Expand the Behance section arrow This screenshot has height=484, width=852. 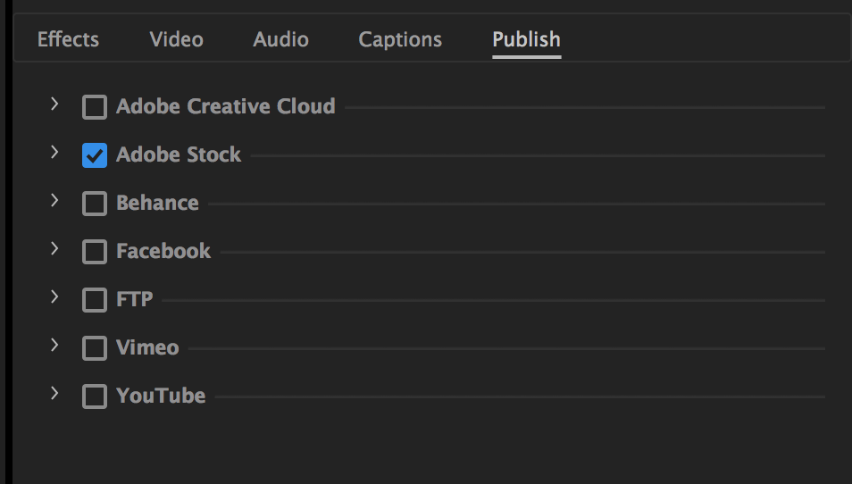(x=54, y=200)
